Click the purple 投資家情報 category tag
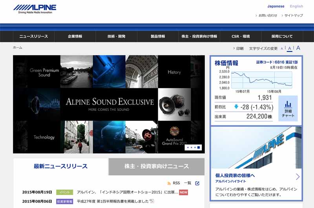Viewport: 314px width, 208px height. coord(64,201)
